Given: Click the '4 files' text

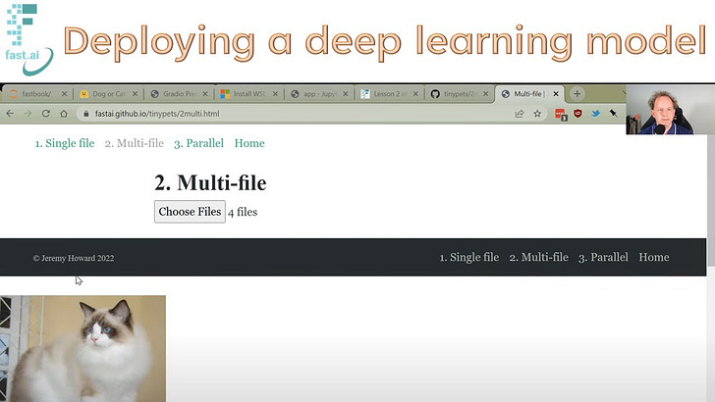Looking at the screenshot, I should tap(243, 212).
